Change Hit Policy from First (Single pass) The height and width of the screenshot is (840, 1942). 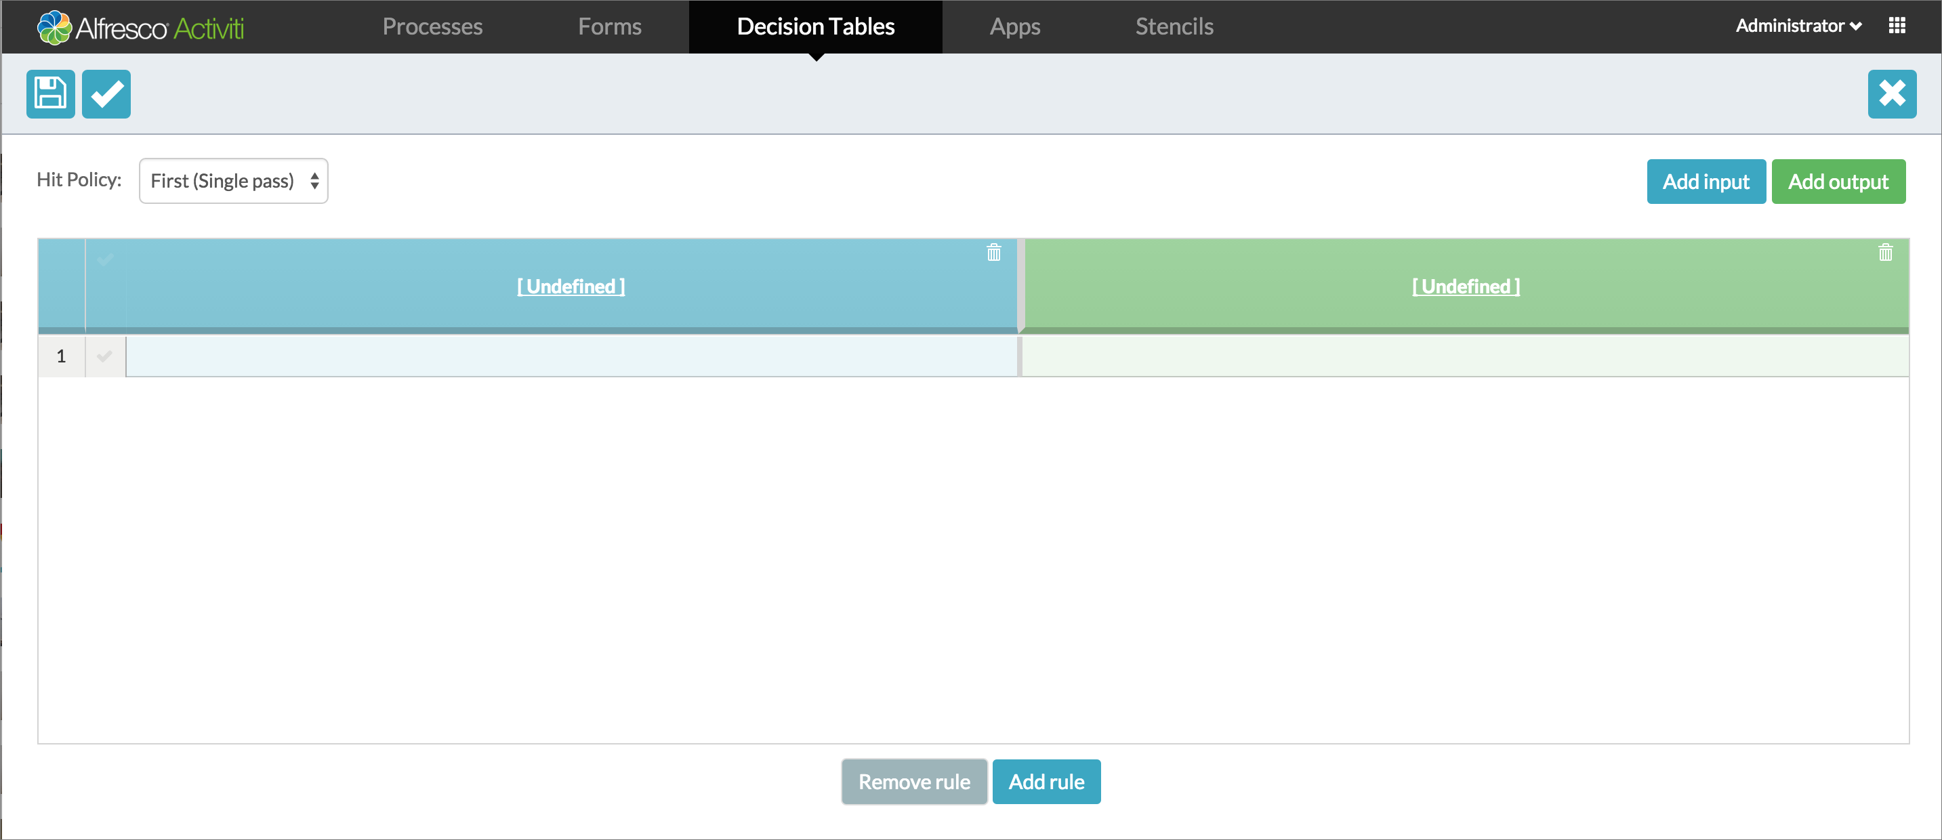[233, 181]
